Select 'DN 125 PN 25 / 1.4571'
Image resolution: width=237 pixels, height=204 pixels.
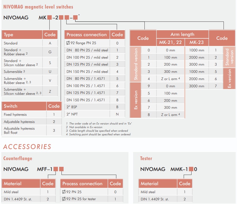(x=95, y=93)
